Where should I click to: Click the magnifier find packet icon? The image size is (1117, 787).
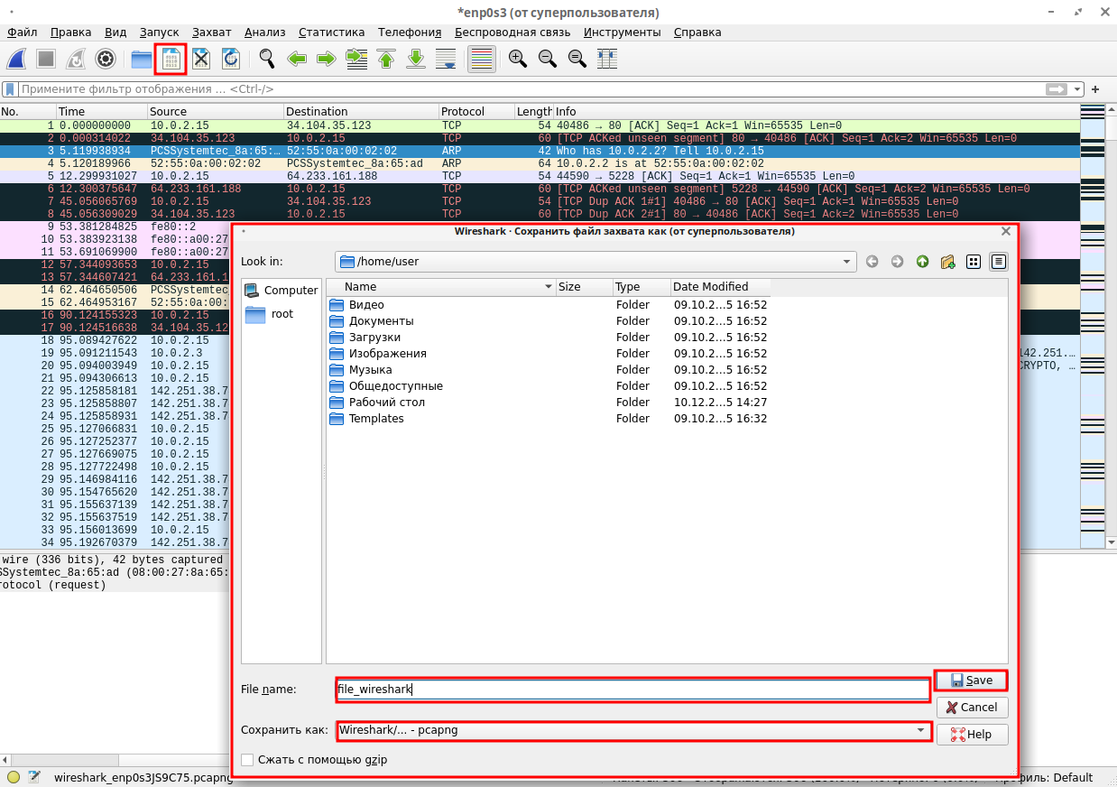(267, 60)
